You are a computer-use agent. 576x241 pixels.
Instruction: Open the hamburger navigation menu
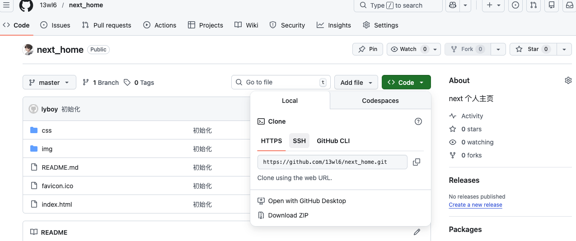pyautogui.click(x=6, y=5)
